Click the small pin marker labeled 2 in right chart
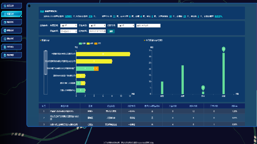This screenshot has height=144, width=257. point(203,88)
